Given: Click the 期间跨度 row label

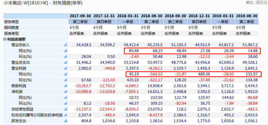Looking at the screenshot, I should coord(11,28).
